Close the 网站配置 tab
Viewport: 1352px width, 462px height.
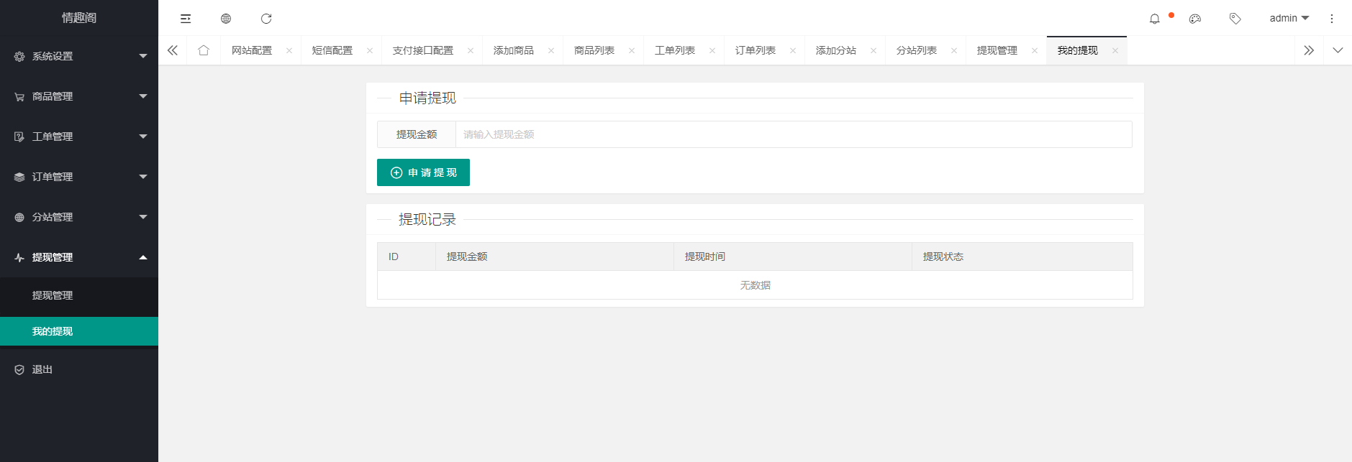289,50
